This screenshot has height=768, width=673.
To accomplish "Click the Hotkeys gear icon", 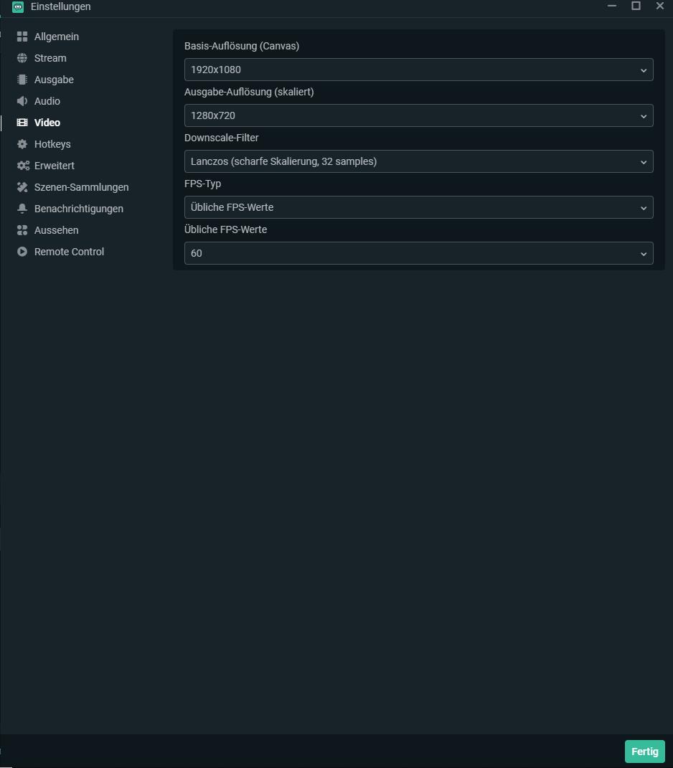I will (x=22, y=144).
